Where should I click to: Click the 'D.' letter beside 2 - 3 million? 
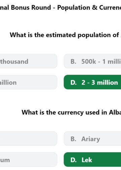point(74,83)
